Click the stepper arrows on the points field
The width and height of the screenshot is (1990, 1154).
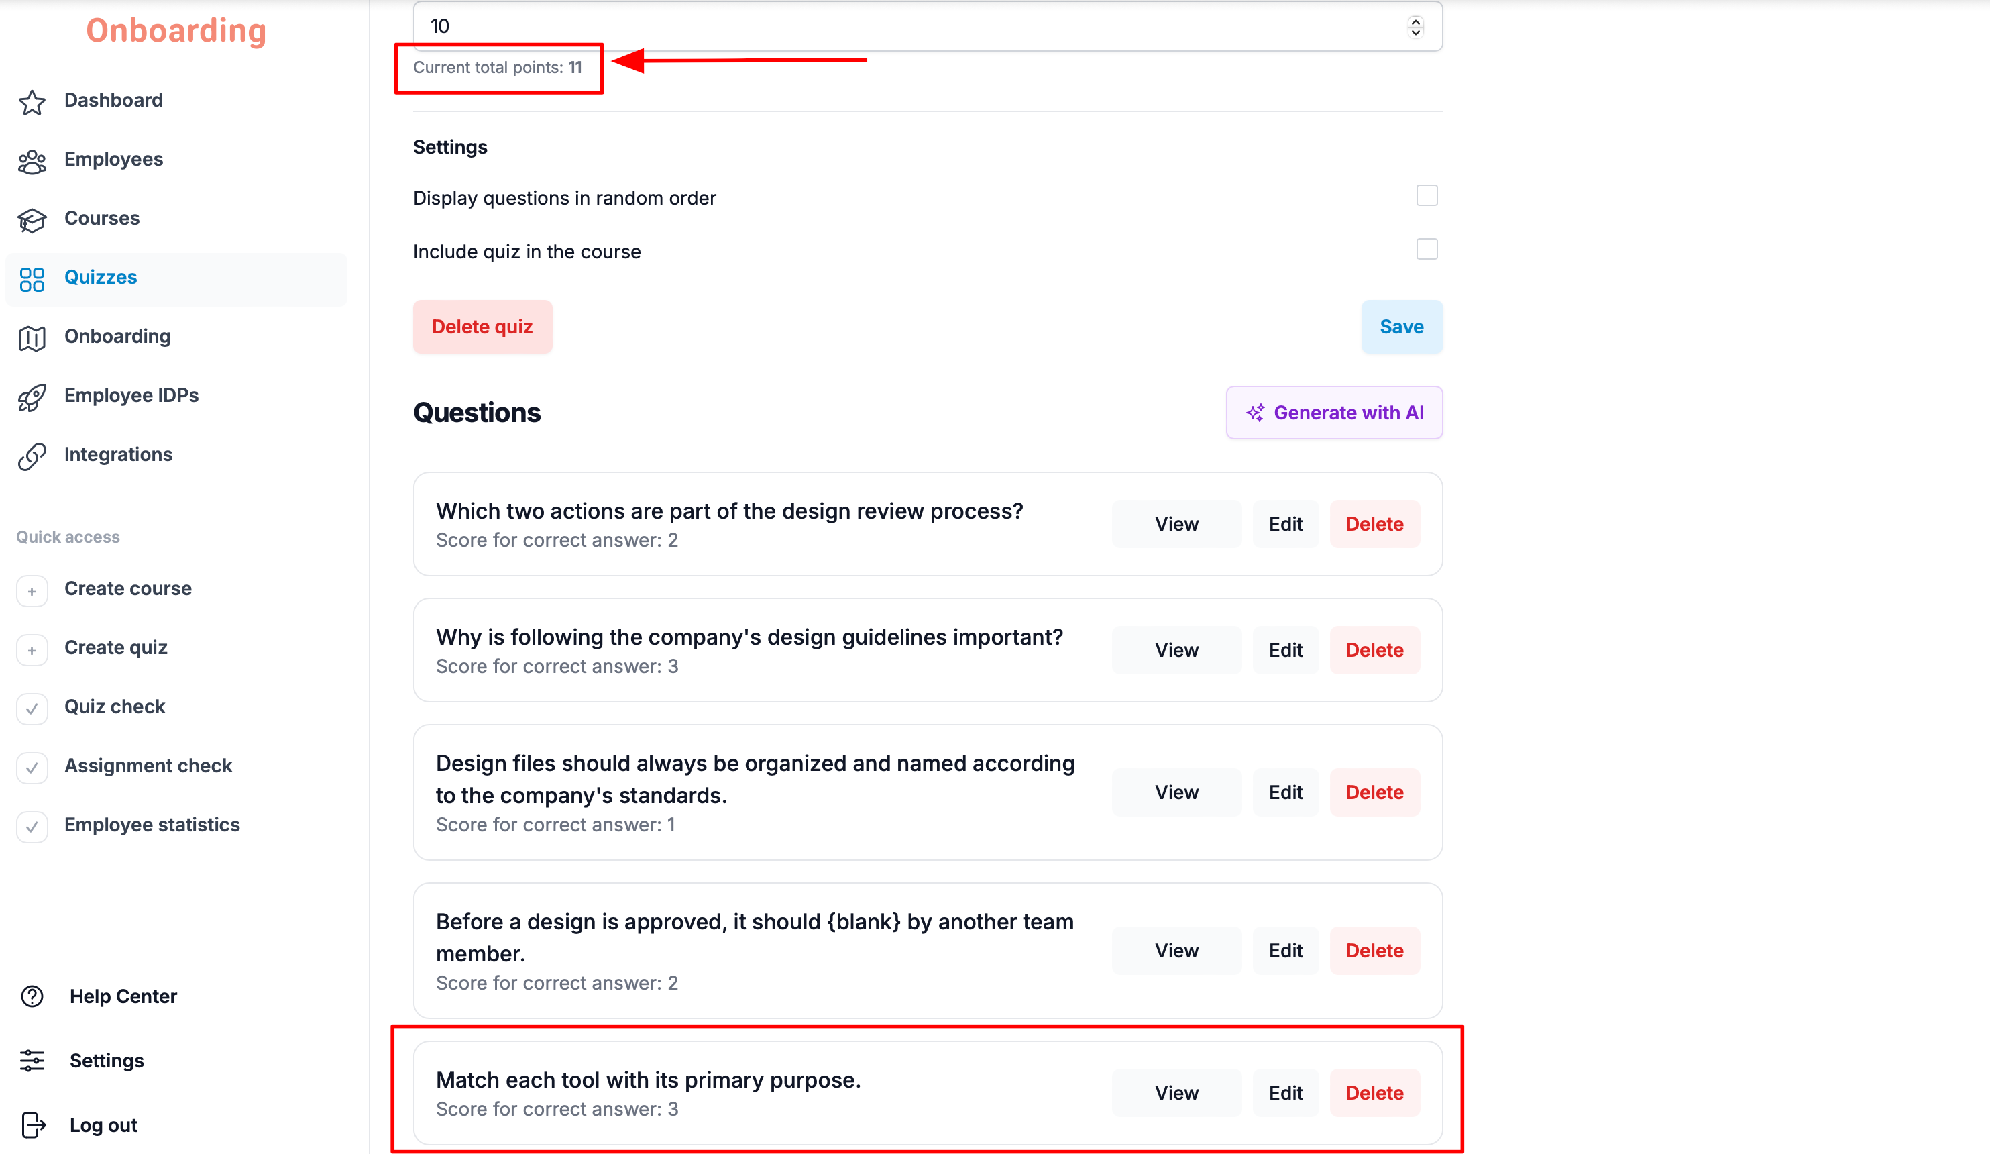click(1415, 27)
